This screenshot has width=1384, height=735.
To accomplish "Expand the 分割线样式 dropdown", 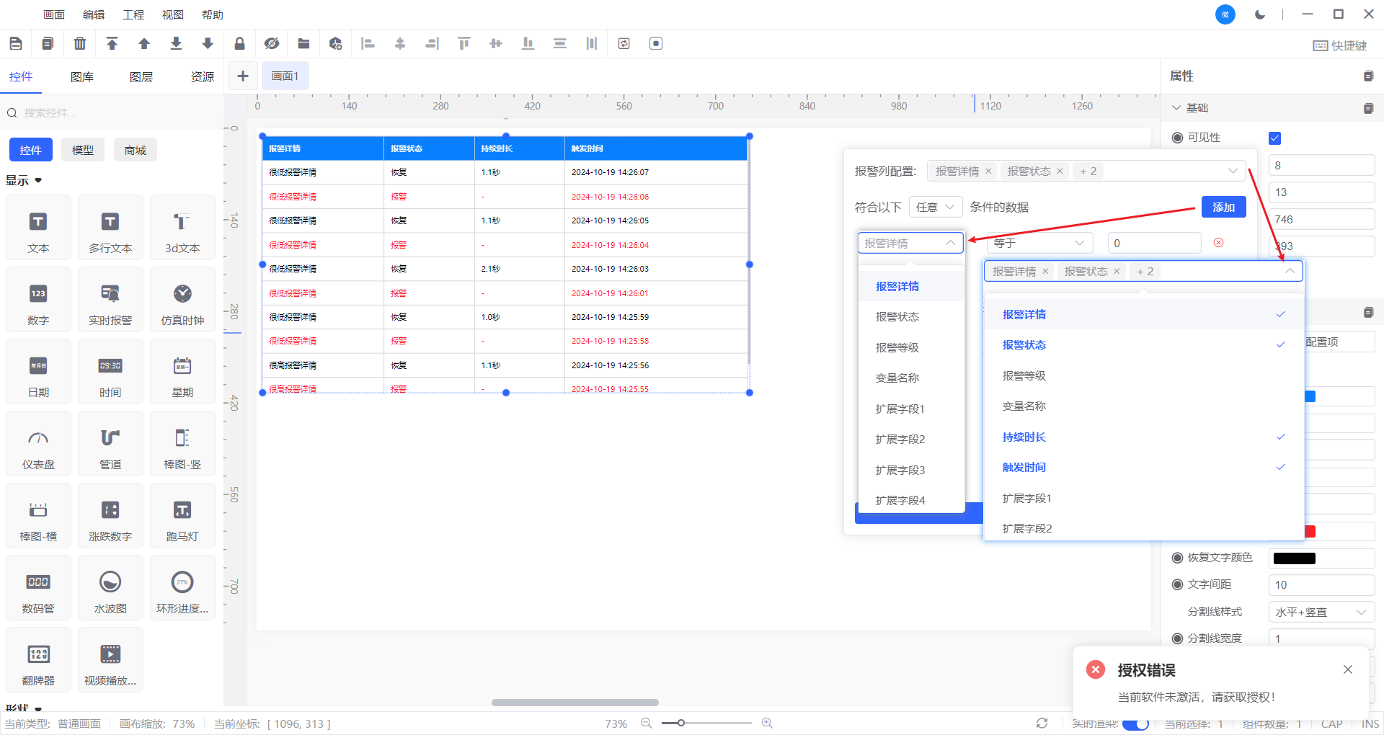I will pos(1321,612).
